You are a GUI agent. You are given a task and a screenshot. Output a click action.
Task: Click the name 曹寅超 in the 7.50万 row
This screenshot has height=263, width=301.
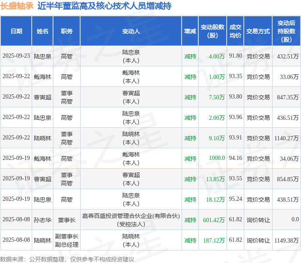(43, 97)
